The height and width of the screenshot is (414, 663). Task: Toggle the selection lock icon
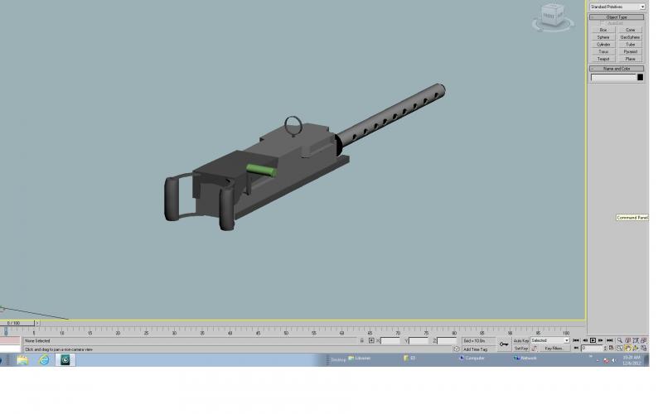(361, 340)
